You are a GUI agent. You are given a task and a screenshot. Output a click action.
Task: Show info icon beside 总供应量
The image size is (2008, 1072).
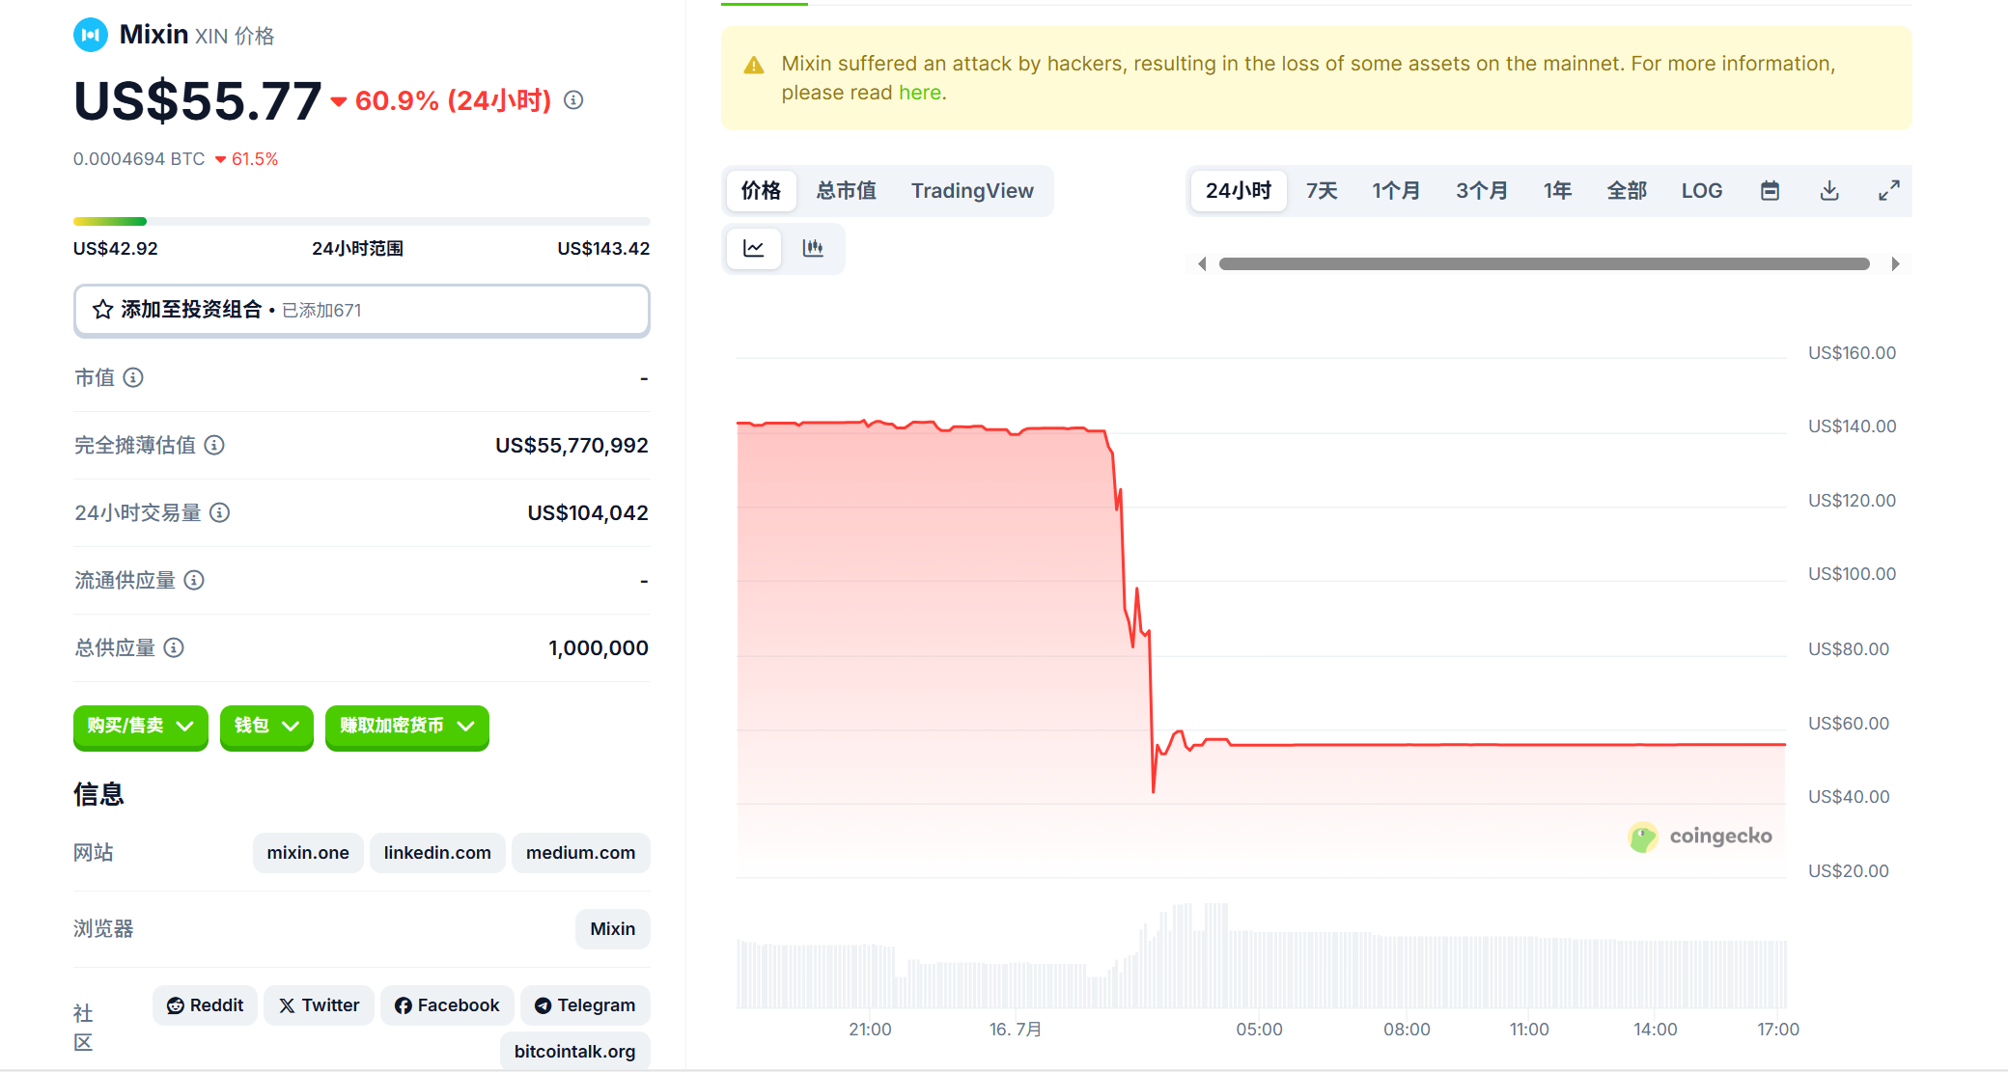click(174, 647)
